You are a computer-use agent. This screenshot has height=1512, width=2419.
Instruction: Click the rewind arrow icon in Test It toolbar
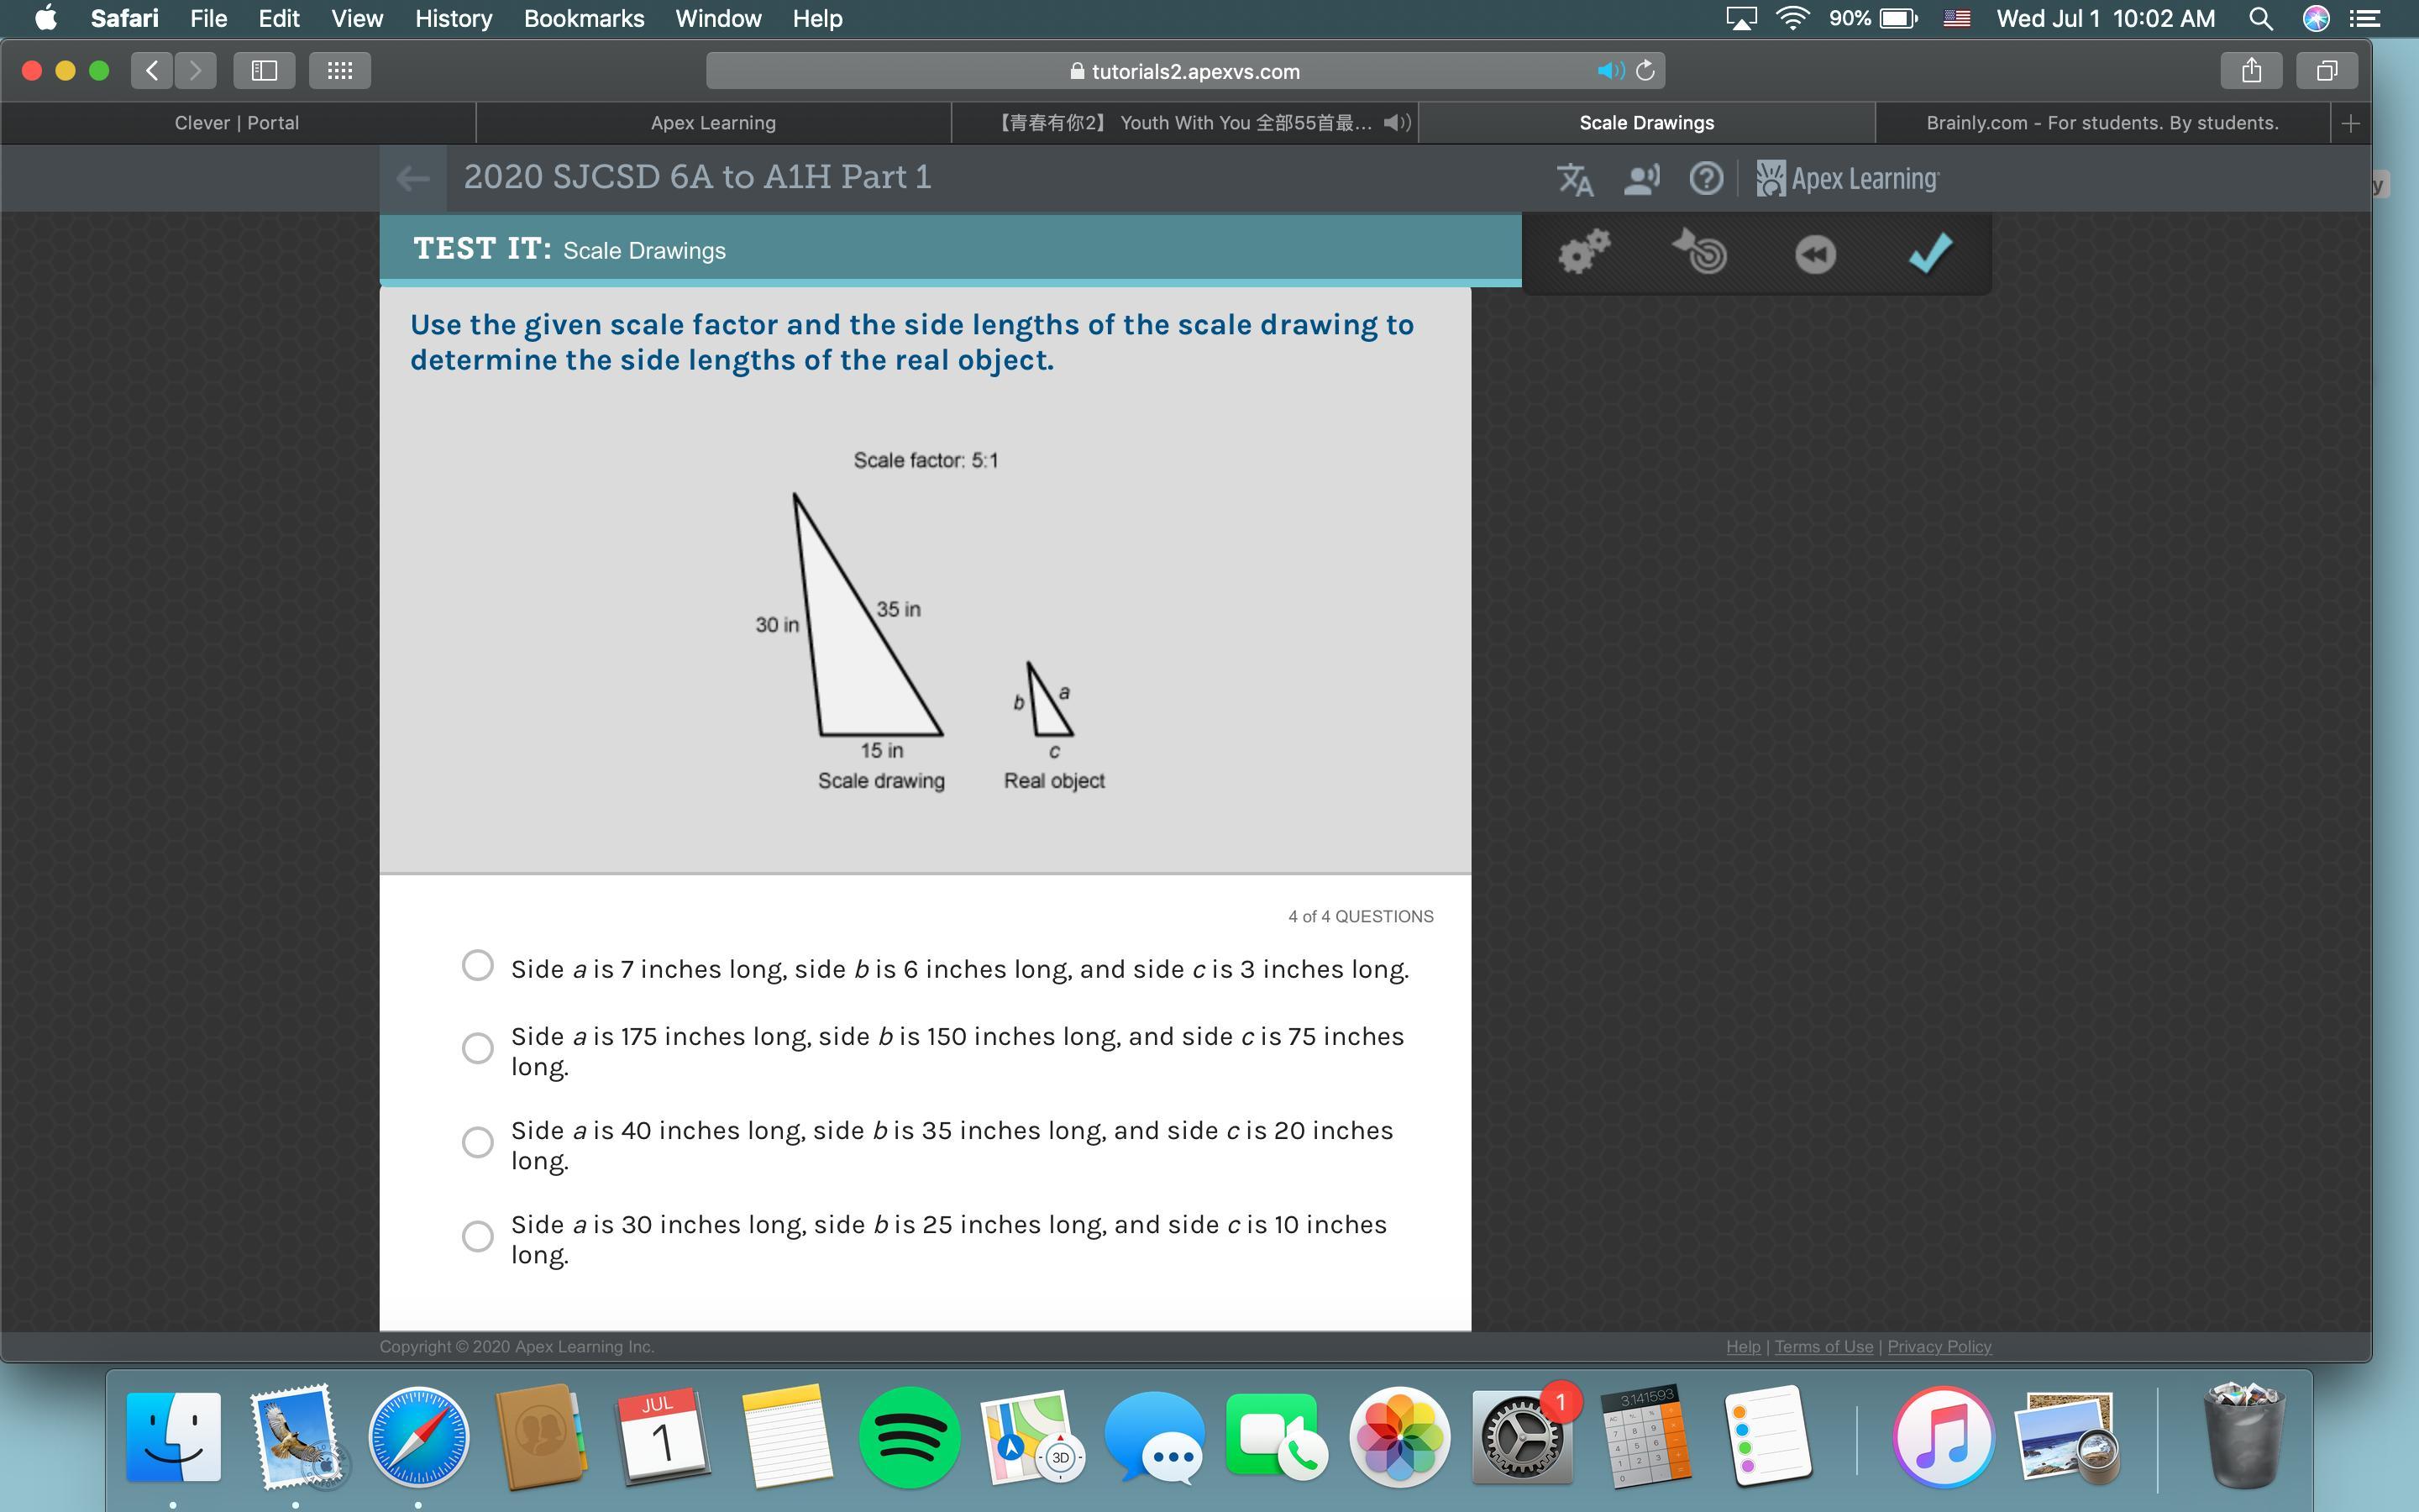click(x=1815, y=254)
